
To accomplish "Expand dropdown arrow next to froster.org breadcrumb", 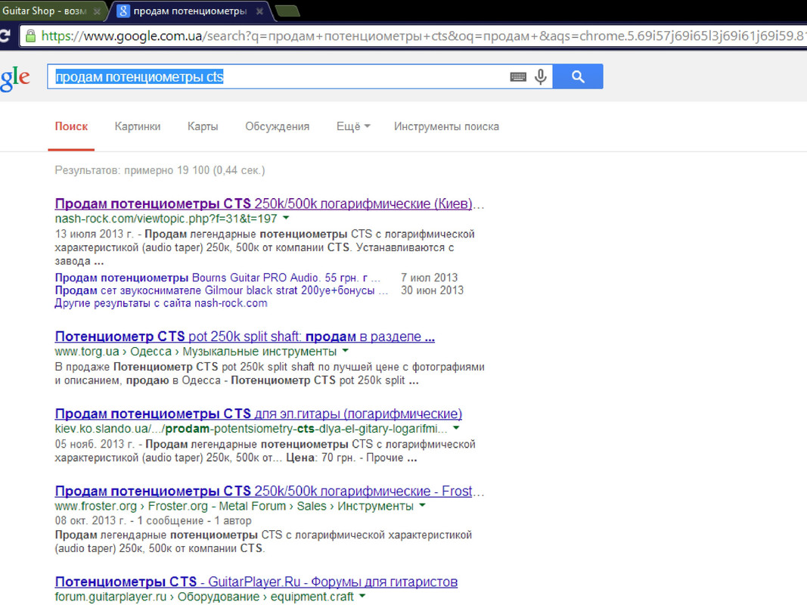I will tap(423, 506).
